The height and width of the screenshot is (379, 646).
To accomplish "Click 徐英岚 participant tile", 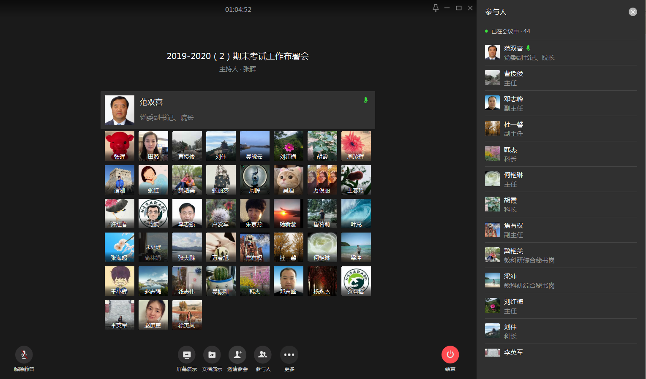I will pos(187,315).
